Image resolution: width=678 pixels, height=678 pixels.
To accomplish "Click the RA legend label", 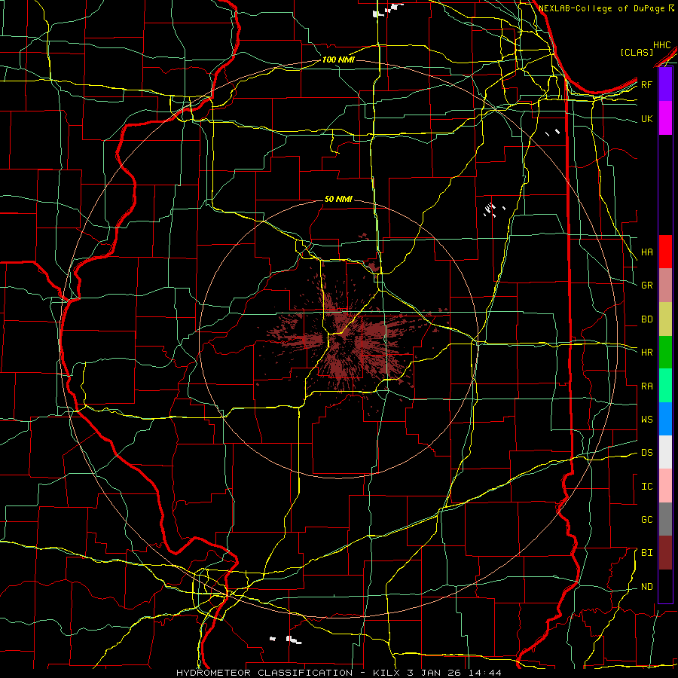I will tap(647, 386).
